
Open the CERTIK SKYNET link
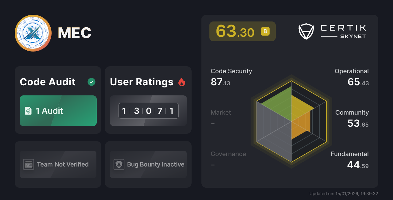(343, 31)
